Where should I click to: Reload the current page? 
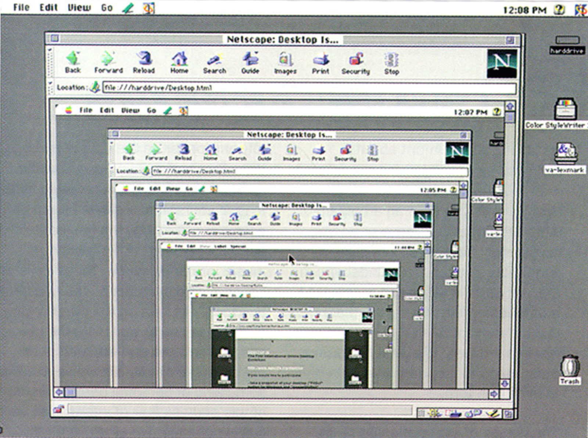coord(144,62)
